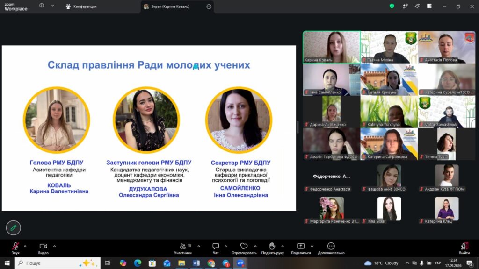Viewport: 479px width, 269px height.
Task: Click the panel divider handle beside gallery
Action: (298, 127)
